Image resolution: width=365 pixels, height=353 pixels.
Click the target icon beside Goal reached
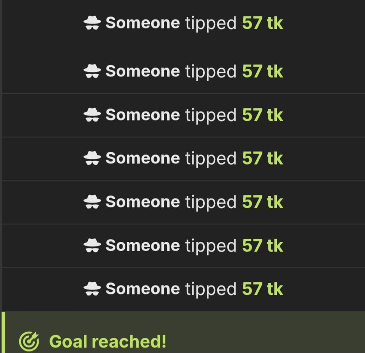coord(29,342)
